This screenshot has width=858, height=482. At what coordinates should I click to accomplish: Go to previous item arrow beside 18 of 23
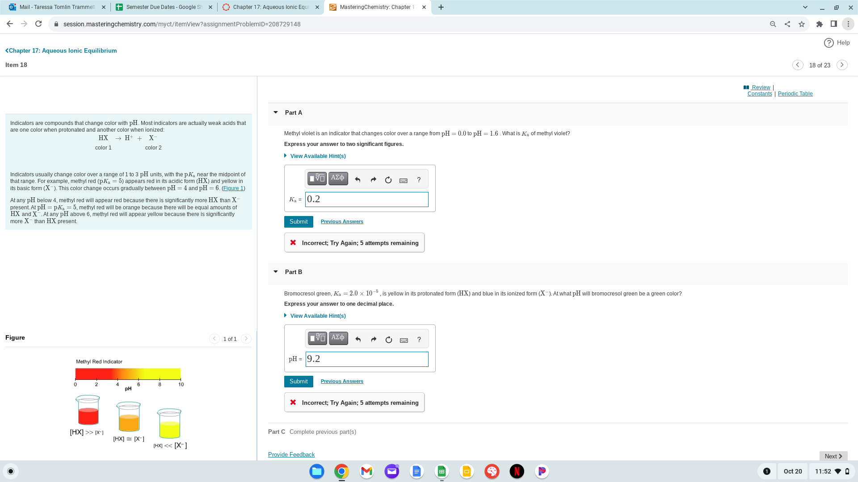798,65
